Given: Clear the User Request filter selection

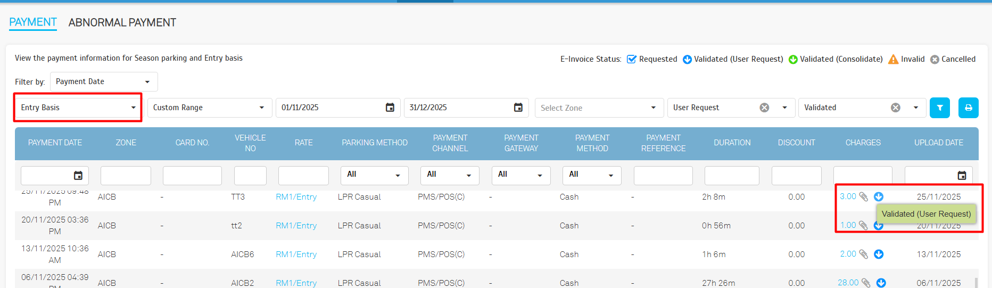Looking at the screenshot, I should pos(764,108).
